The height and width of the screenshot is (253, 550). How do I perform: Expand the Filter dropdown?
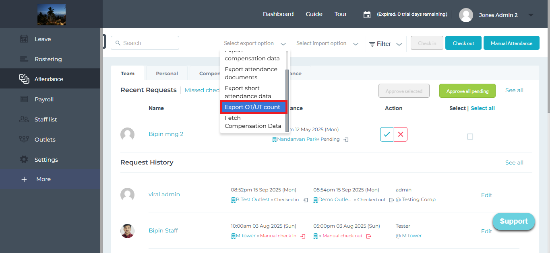tap(386, 44)
